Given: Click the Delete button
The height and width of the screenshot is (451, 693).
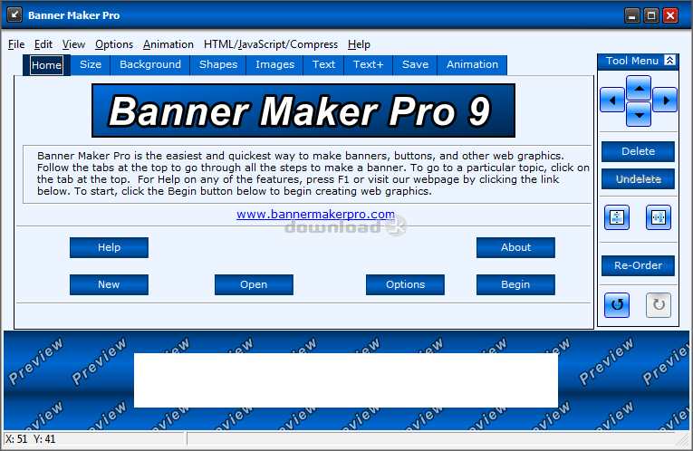Looking at the screenshot, I should [x=639, y=151].
